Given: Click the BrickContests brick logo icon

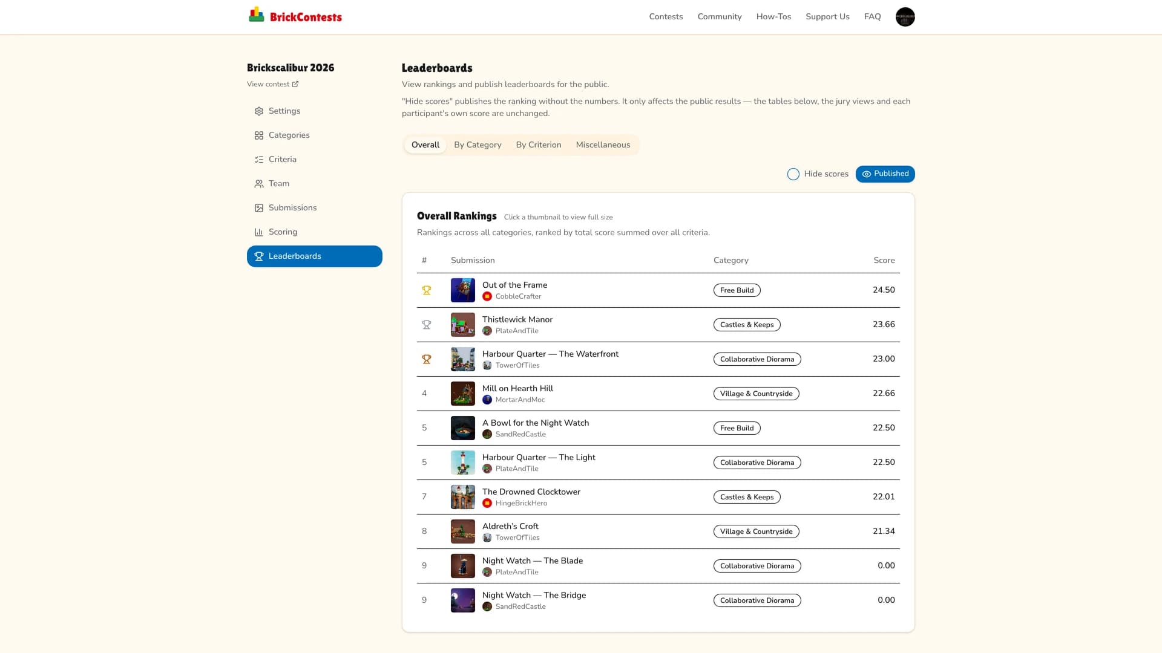Looking at the screenshot, I should coord(257,15).
